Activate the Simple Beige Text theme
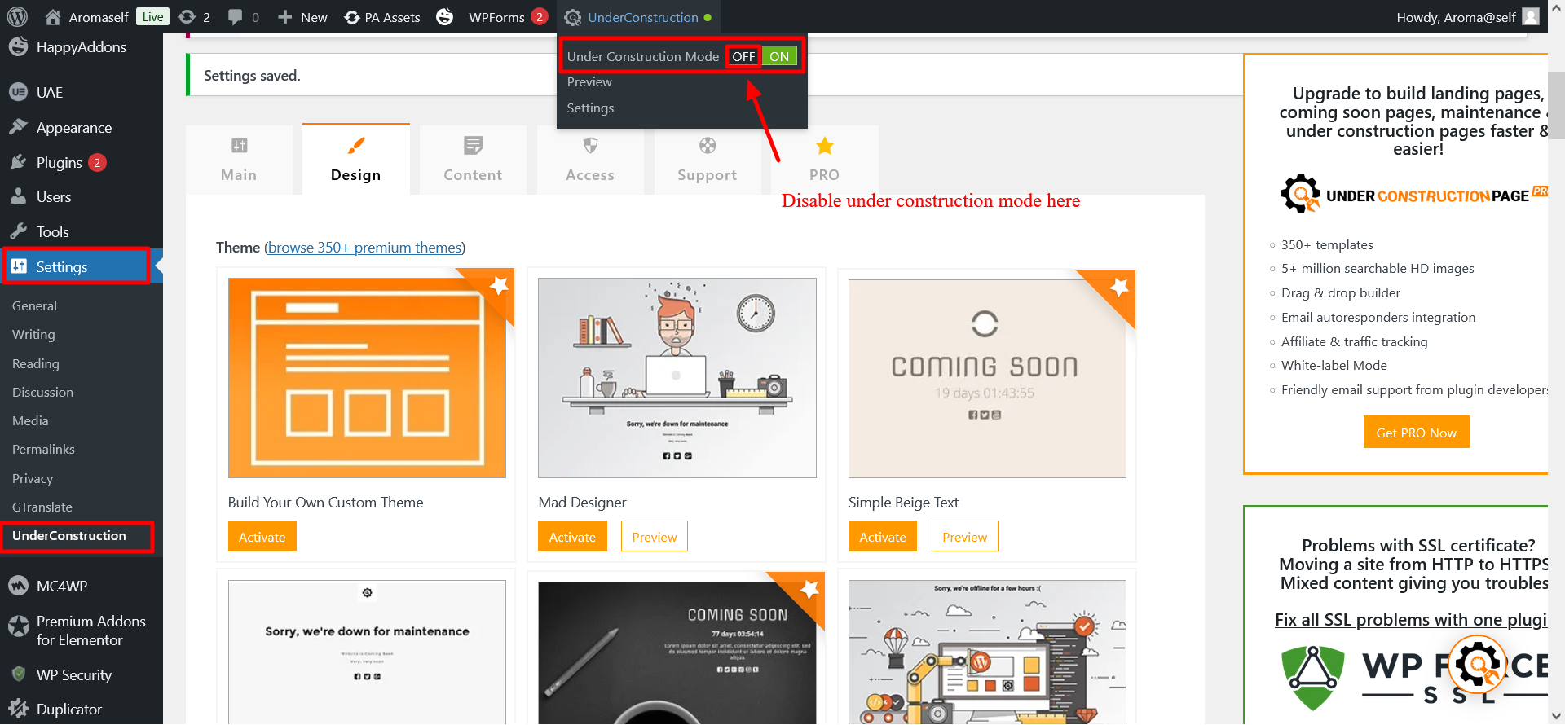 click(883, 537)
